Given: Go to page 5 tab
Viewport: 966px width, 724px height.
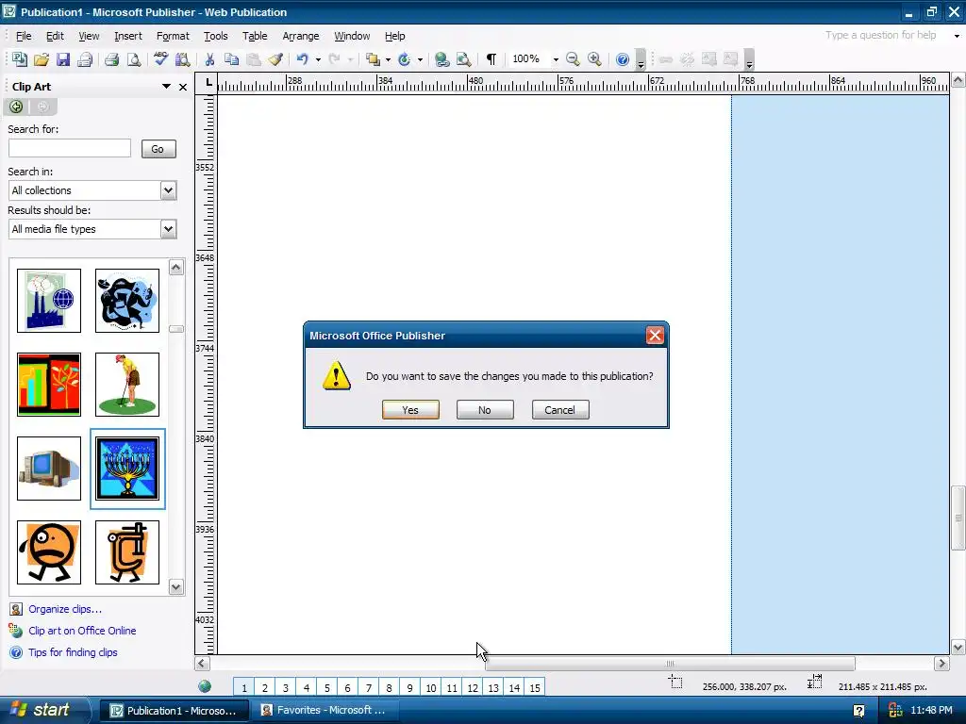Looking at the screenshot, I should (327, 687).
